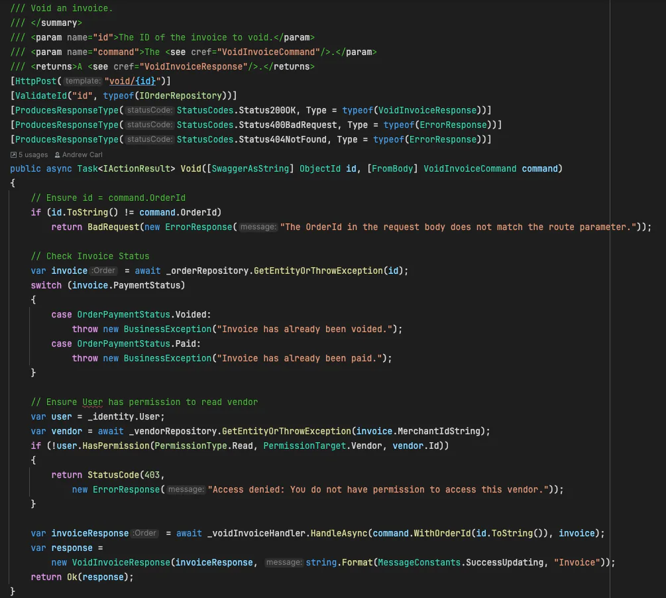This screenshot has width=666, height=598.
Task: Click the "Invoice" string in string.Format
Action: (577, 562)
